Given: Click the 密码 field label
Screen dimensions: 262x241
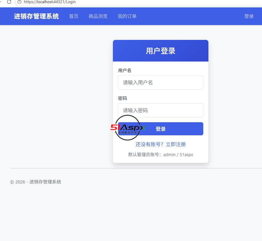Looking at the screenshot, I should point(123,98).
